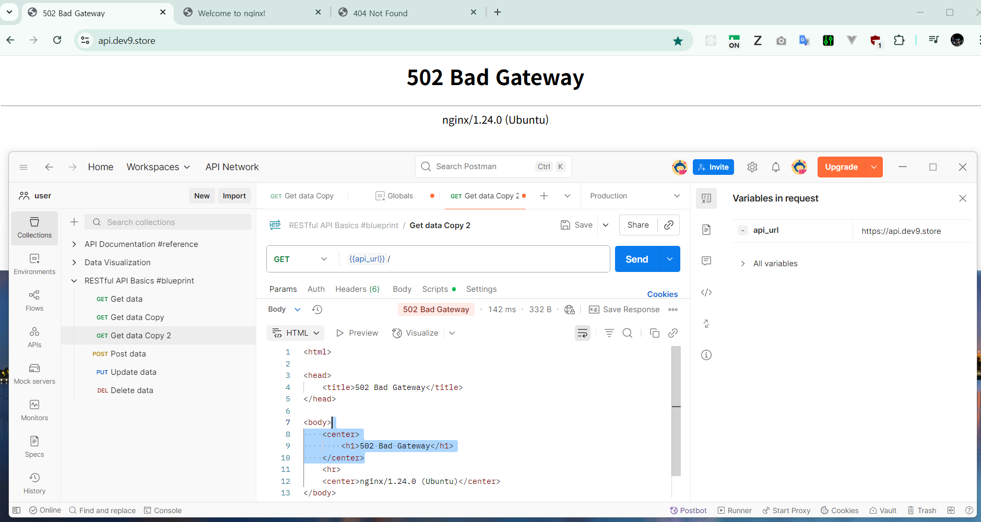981x522 pixels.
Task: Click the Import button
Action: [x=234, y=196]
